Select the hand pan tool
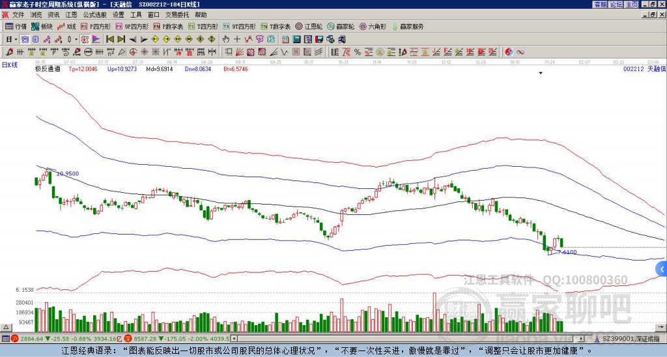This screenshot has height=357, width=667. [226, 40]
